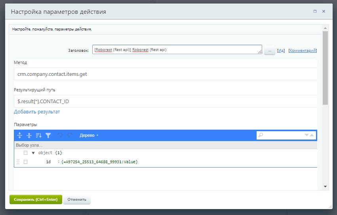Collapse all fields in JSON editor

click(x=29, y=135)
